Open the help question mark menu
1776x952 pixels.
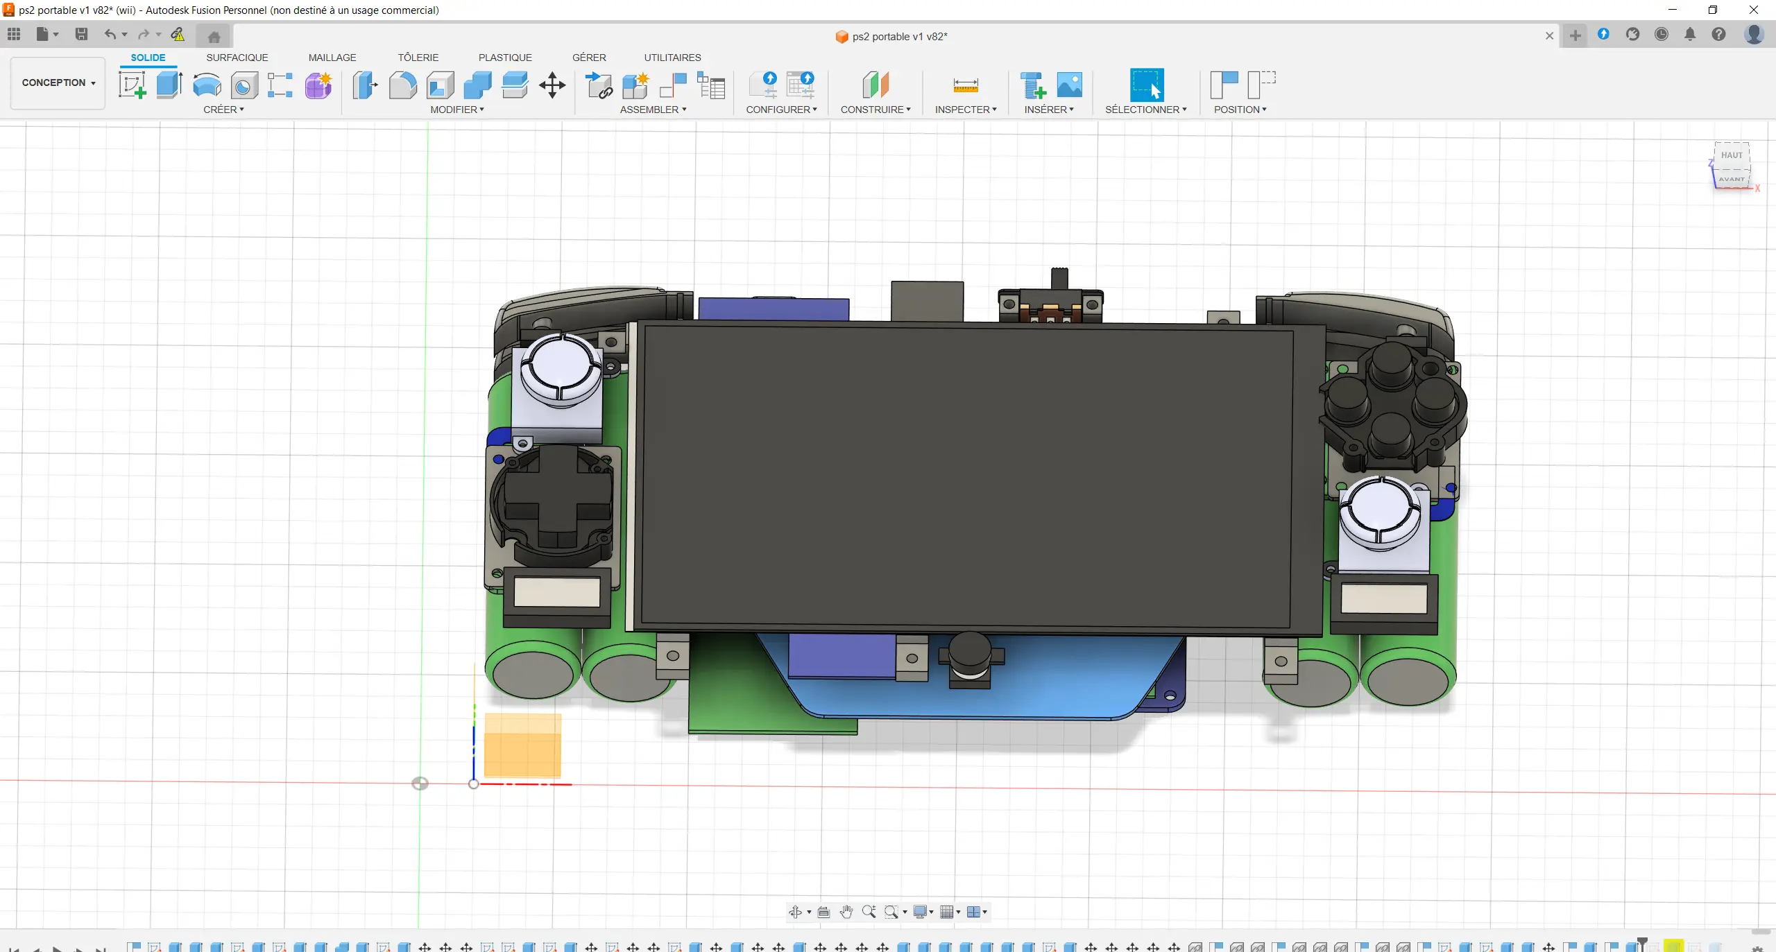[x=1718, y=34]
